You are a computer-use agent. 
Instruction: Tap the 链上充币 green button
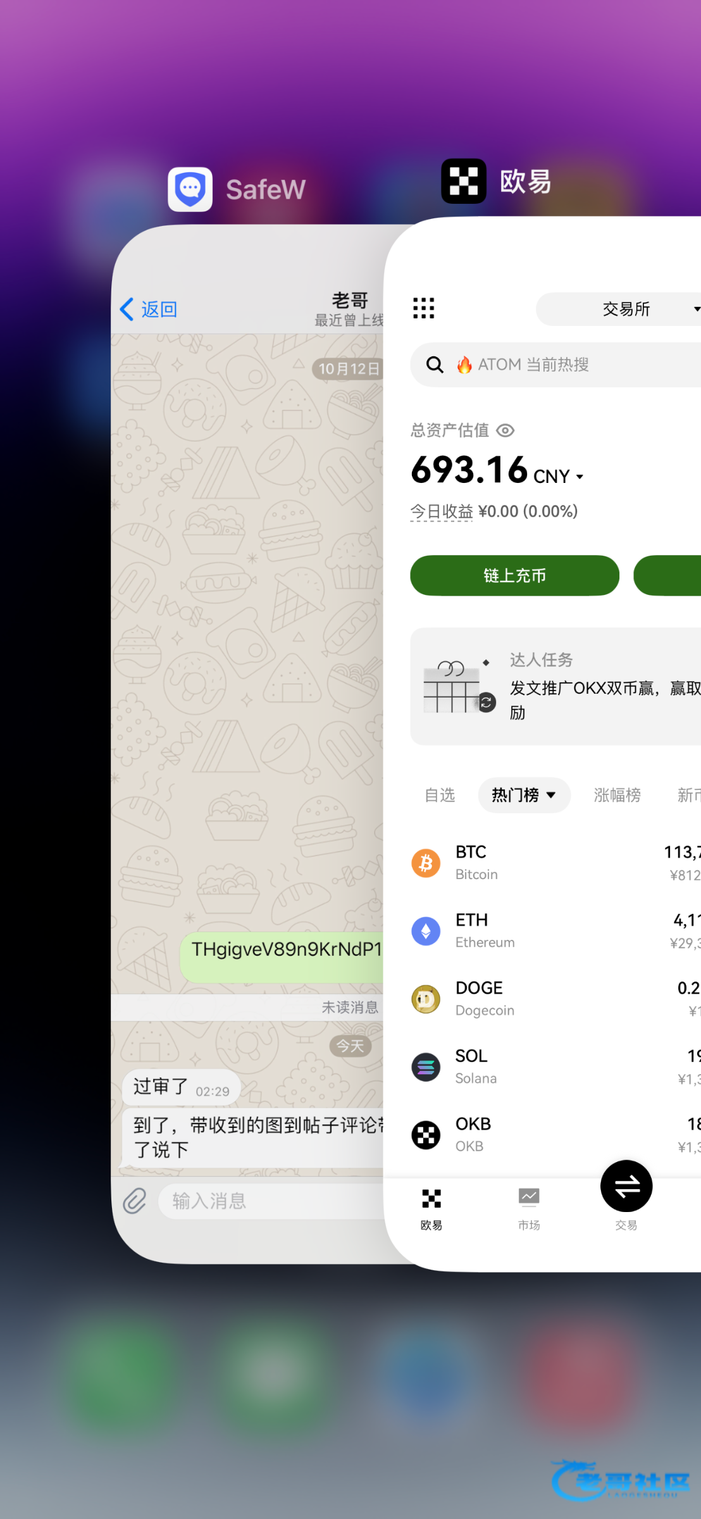click(x=514, y=575)
